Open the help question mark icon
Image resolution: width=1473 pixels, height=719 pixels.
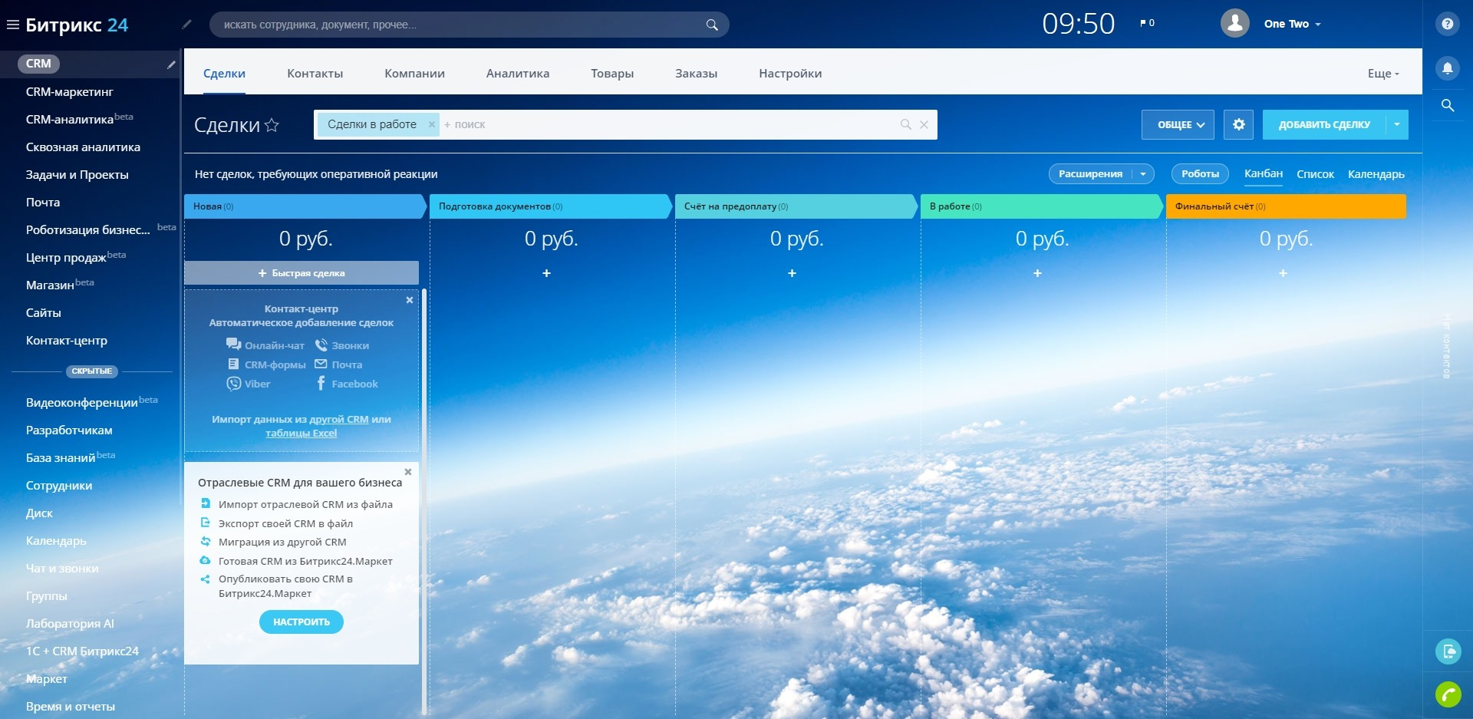click(x=1448, y=24)
